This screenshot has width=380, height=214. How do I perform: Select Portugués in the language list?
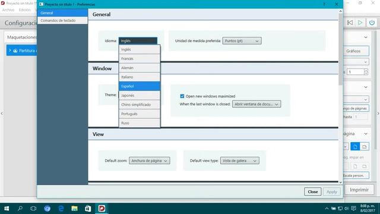(x=140, y=114)
